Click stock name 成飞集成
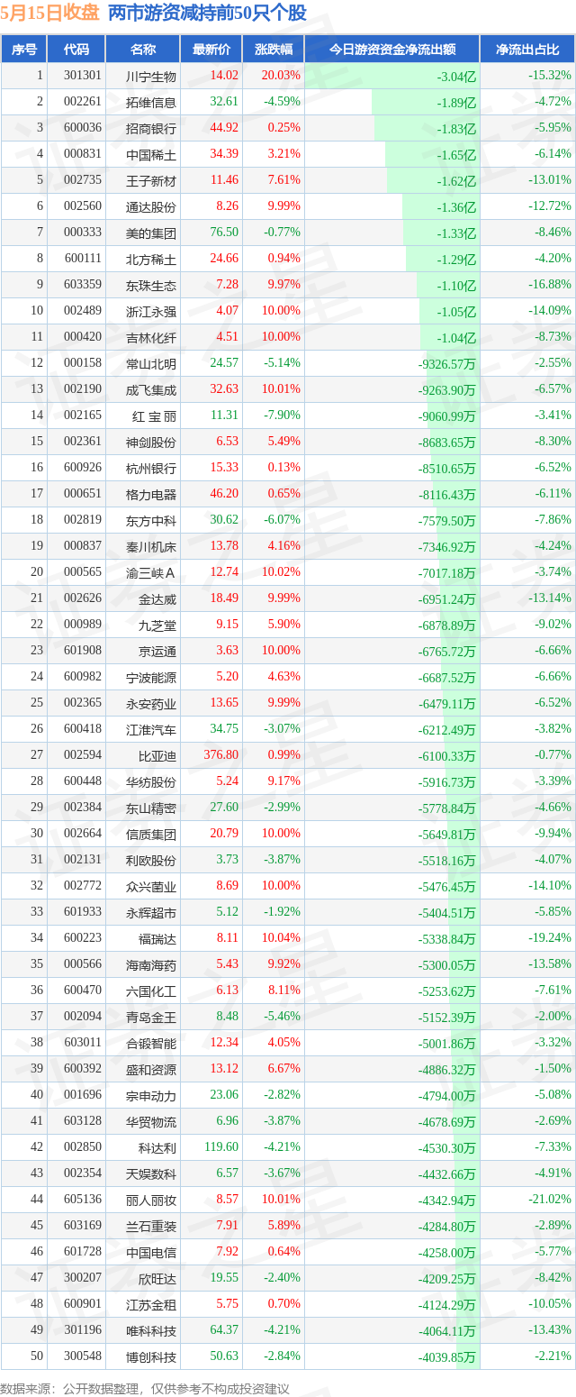Image resolution: width=576 pixels, height=1397 pixels. 151,389
